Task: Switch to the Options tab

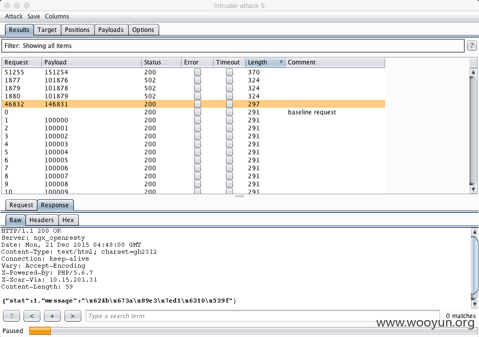Action: 143,29
